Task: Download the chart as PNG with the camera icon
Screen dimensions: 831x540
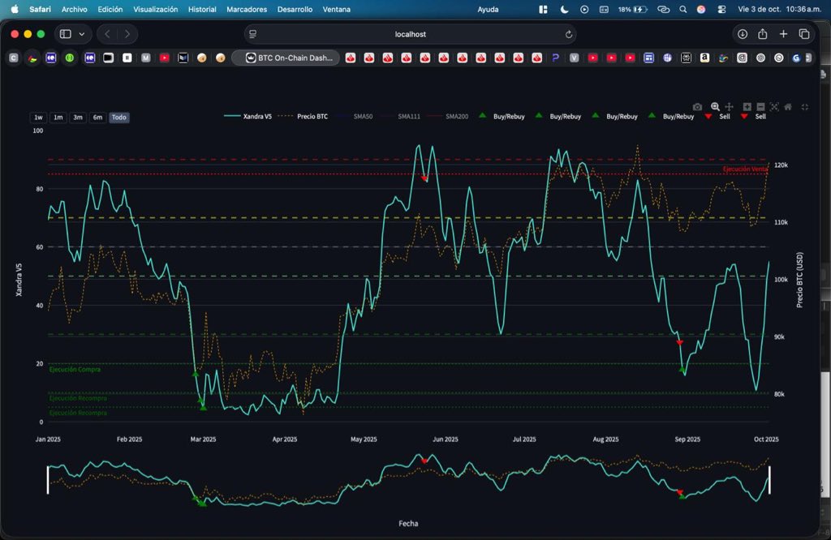Action: tap(697, 107)
